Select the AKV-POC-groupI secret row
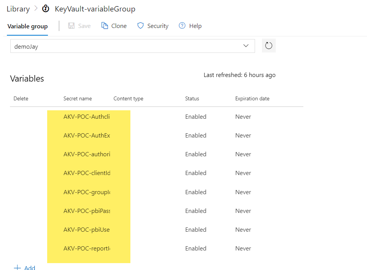367x270 pixels. pos(156,192)
